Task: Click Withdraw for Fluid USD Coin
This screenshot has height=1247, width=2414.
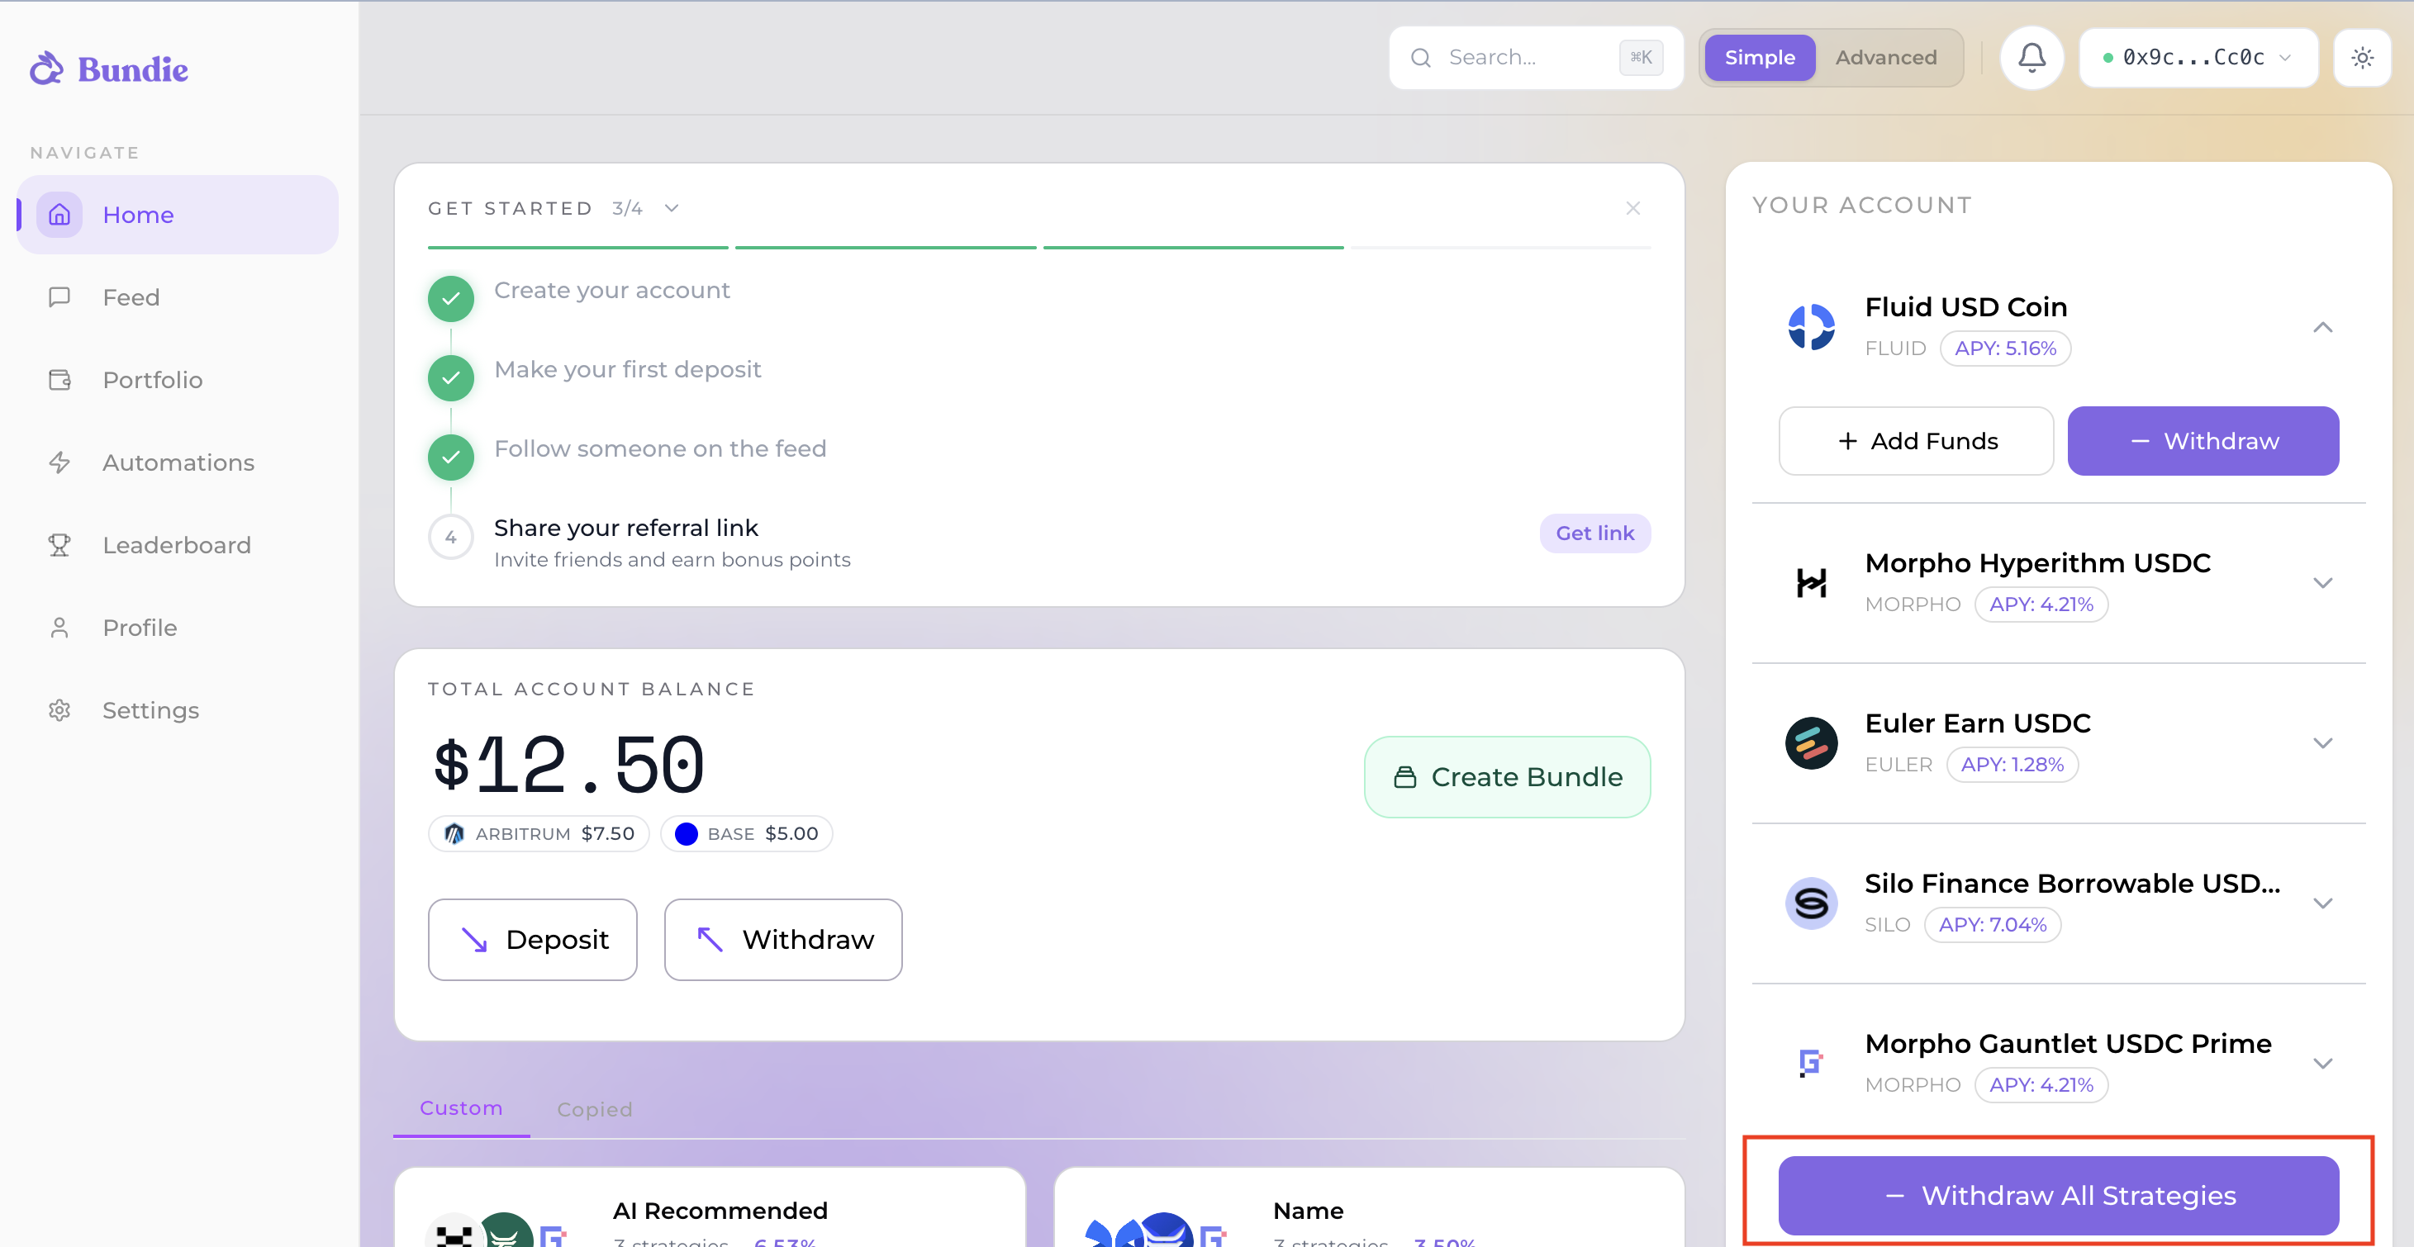Action: [2203, 440]
